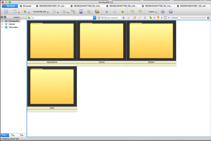Viewport: 211px width, 141px height.
Task: Switch to the second Browser tab
Action: click(x=26, y=6)
